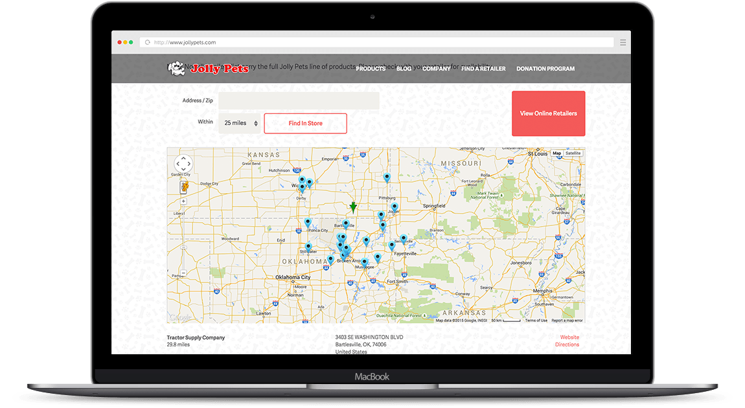Select the store pin north of Pittsburg

[387, 177]
